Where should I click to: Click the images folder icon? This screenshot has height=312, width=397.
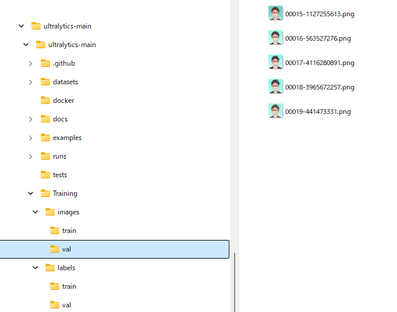(x=50, y=211)
